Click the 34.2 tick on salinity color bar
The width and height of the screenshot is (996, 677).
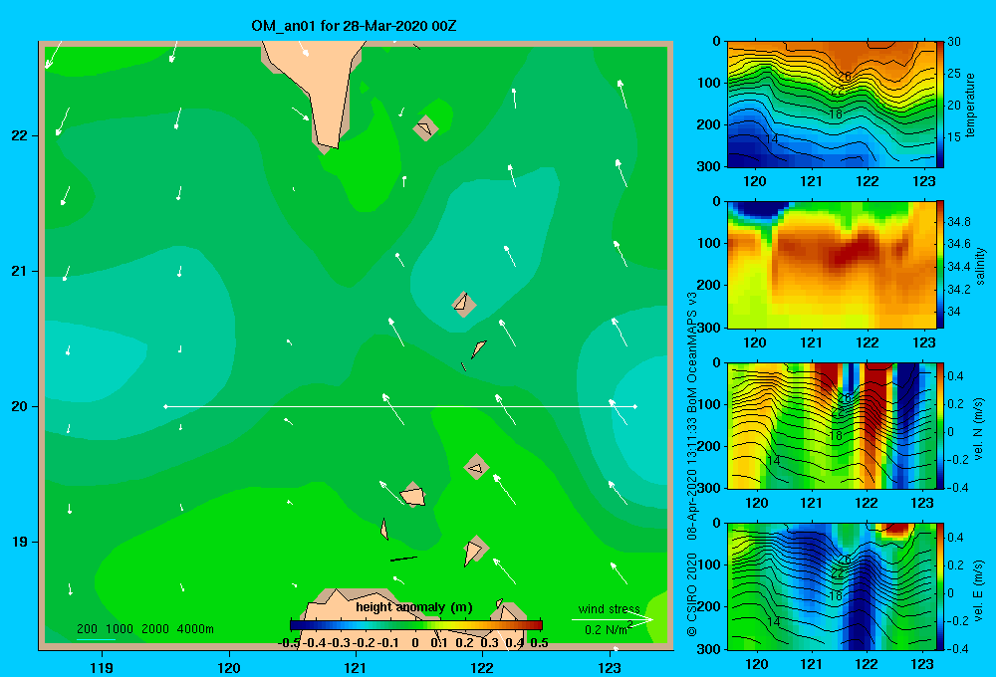[958, 289]
